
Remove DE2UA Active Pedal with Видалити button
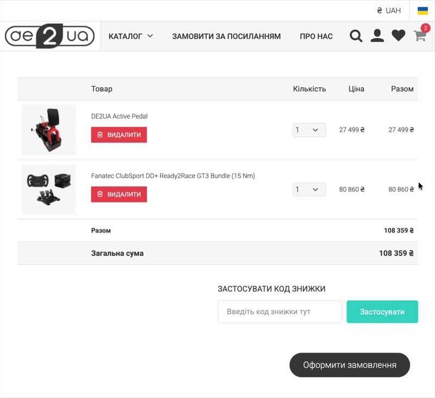pyautogui.click(x=119, y=135)
